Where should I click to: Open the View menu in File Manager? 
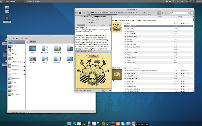click(x=17, y=38)
